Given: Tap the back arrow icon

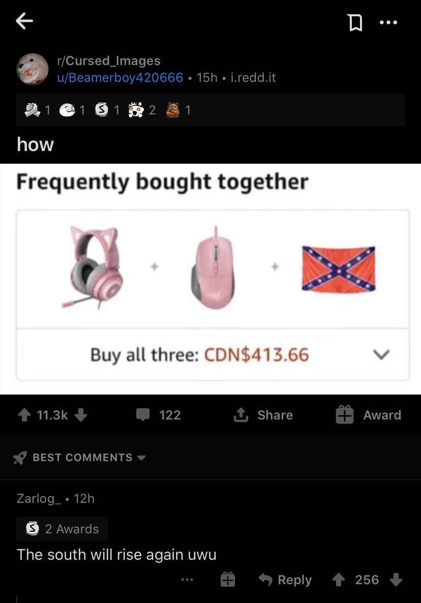Looking at the screenshot, I should tap(24, 21).
